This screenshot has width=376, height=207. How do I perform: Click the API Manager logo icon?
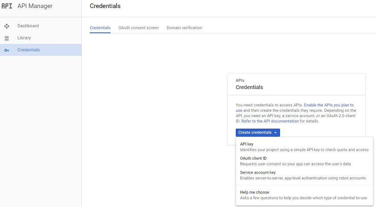pyautogui.click(x=7, y=6)
